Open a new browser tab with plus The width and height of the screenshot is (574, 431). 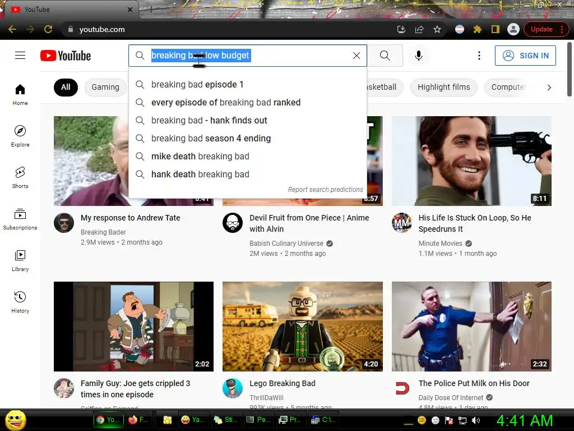151,10
